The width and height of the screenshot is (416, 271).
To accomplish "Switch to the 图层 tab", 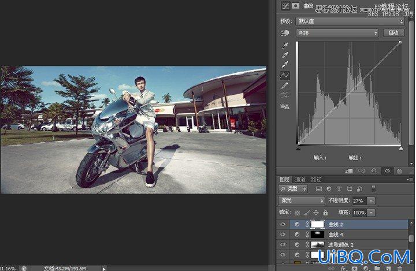I will coord(285,180).
